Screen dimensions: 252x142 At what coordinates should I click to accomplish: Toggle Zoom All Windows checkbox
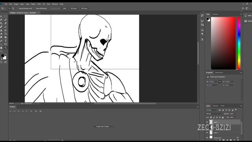click(x=35, y=8)
